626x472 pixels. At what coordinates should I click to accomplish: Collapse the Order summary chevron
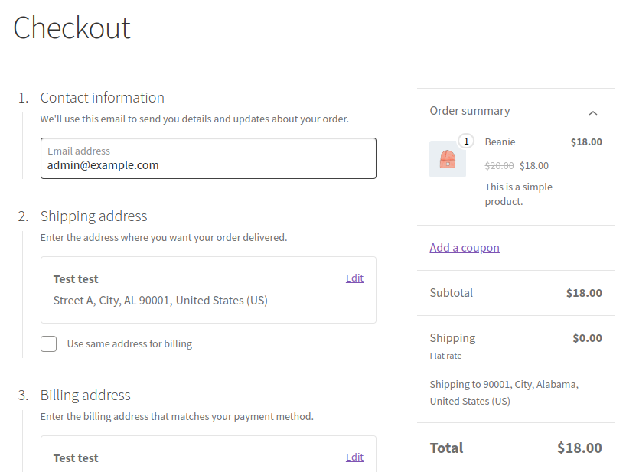(x=592, y=113)
